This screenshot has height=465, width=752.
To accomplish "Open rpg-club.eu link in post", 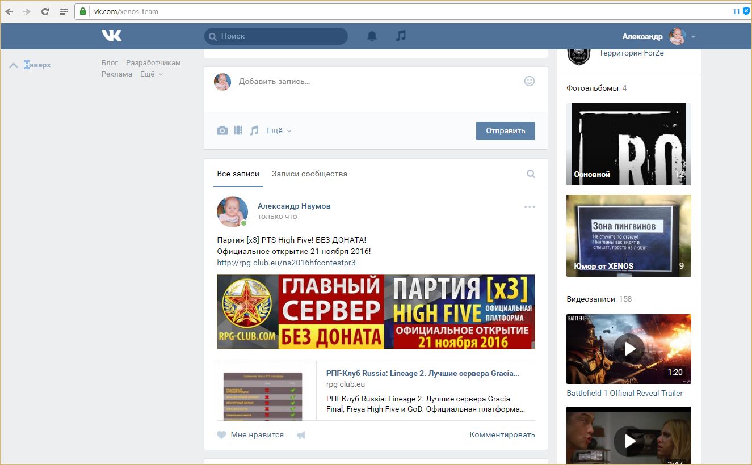I will (x=286, y=263).
